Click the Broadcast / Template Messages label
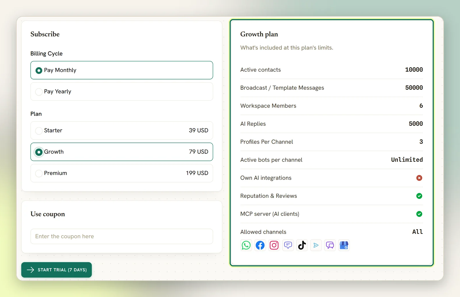 (282, 88)
